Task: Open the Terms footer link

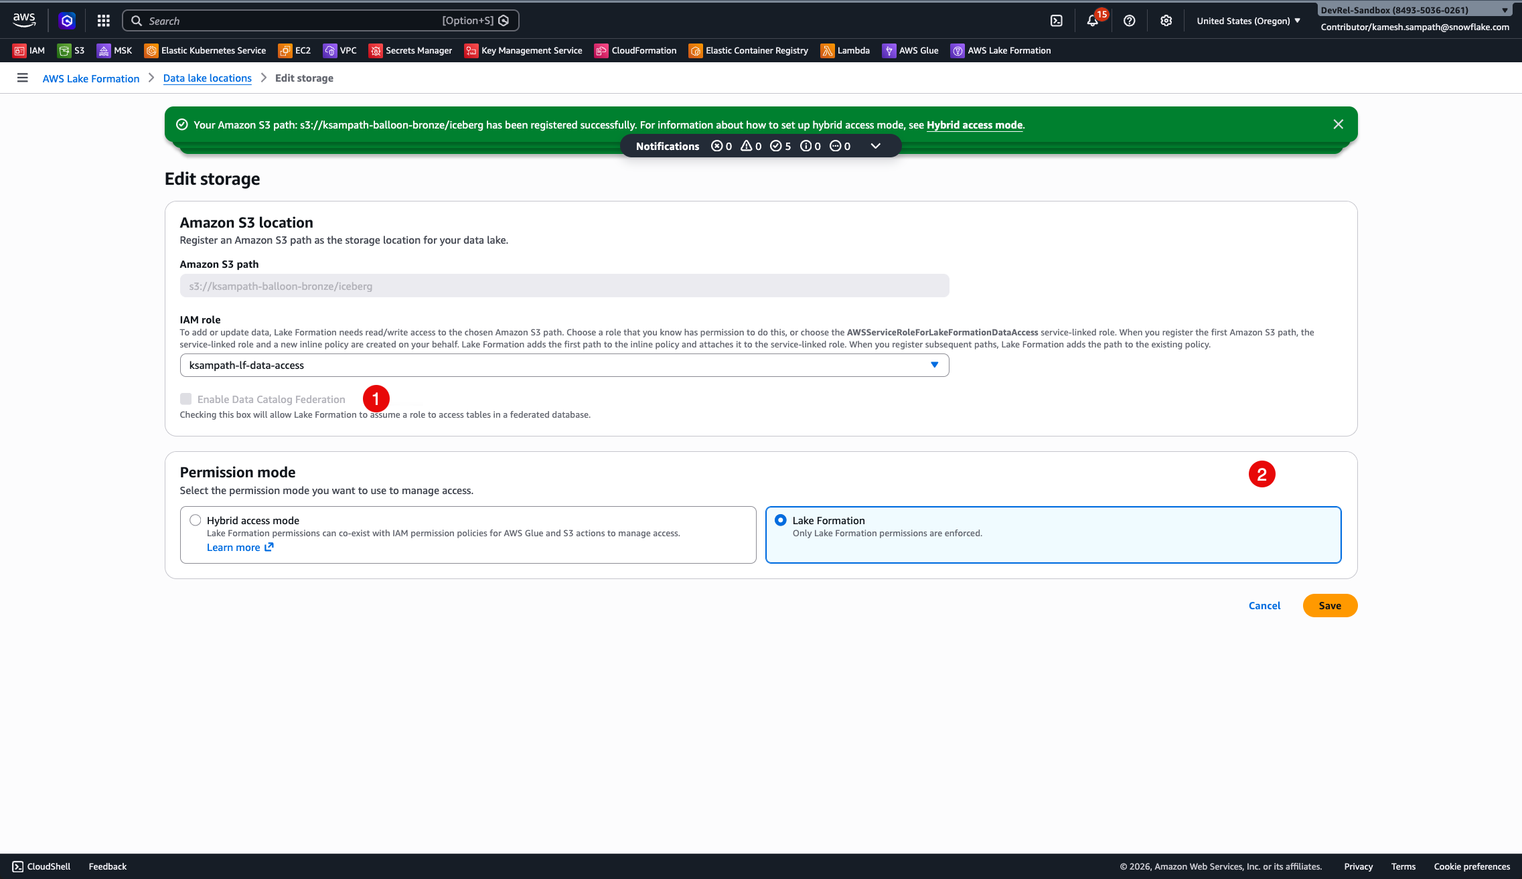Action: coord(1403,866)
